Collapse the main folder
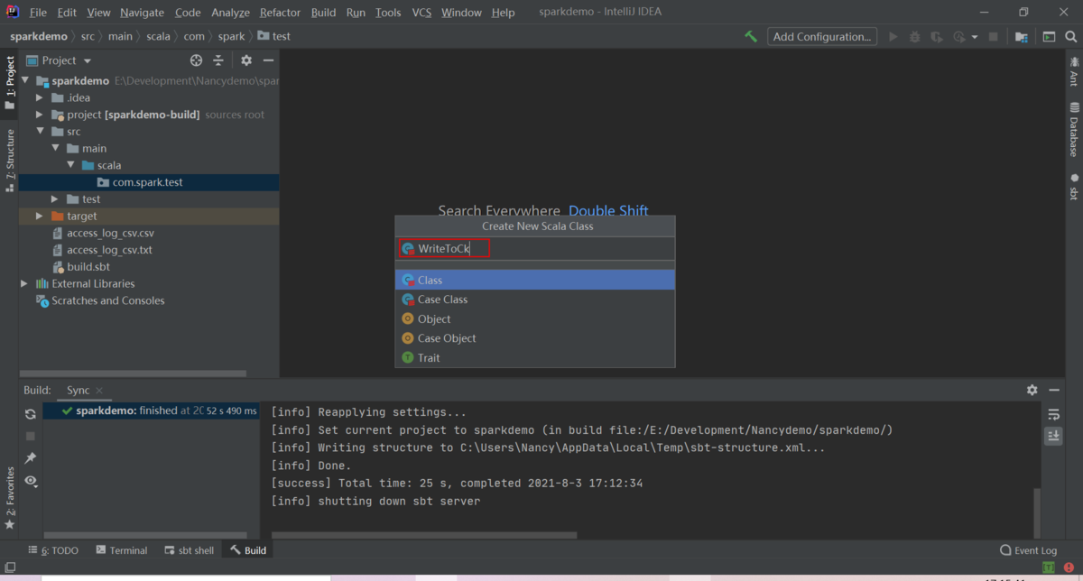Screen dimensions: 1083x581 (55, 148)
